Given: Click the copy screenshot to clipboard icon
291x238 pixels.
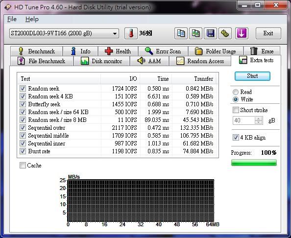Looking at the screenshot, I should point(195,33).
